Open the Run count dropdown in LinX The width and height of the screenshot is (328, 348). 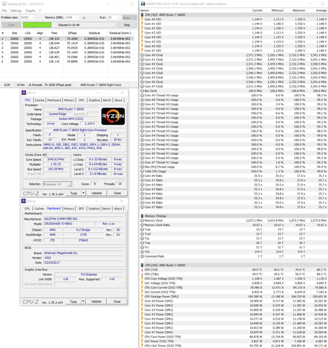[x=119, y=18]
